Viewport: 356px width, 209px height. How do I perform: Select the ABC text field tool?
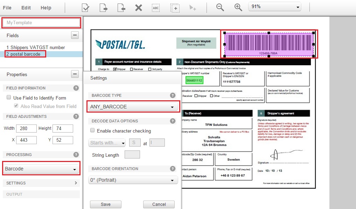click(x=156, y=7)
